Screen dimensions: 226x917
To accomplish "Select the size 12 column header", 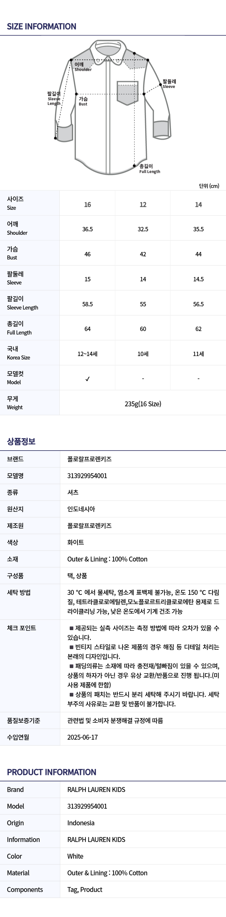I will pos(143,205).
